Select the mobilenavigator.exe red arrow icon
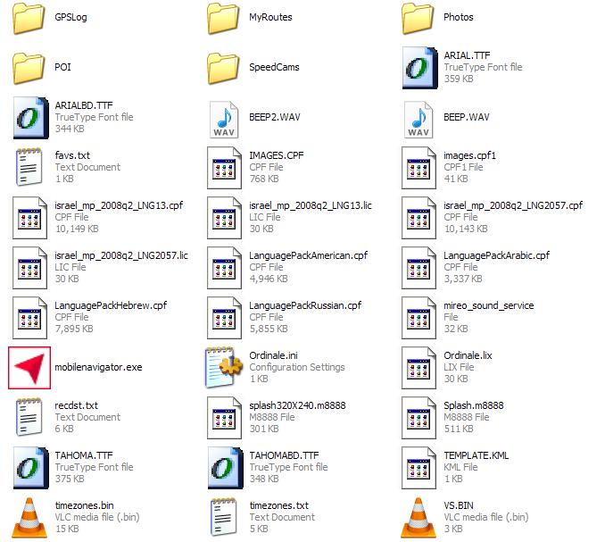Screen dimensions: 605x542 click(x=29, y=367)
